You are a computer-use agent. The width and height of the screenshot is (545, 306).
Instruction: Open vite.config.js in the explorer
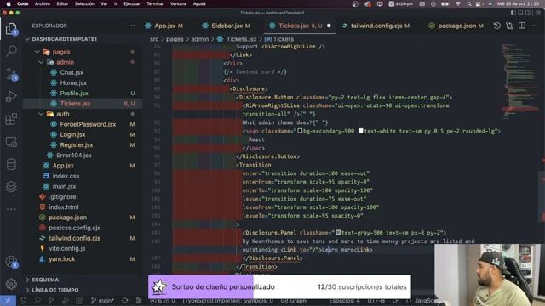coord(83,248)
